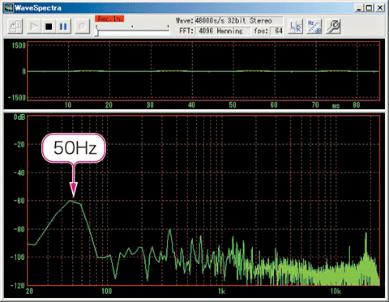Click the fps value 64 field

click(276, 31)
